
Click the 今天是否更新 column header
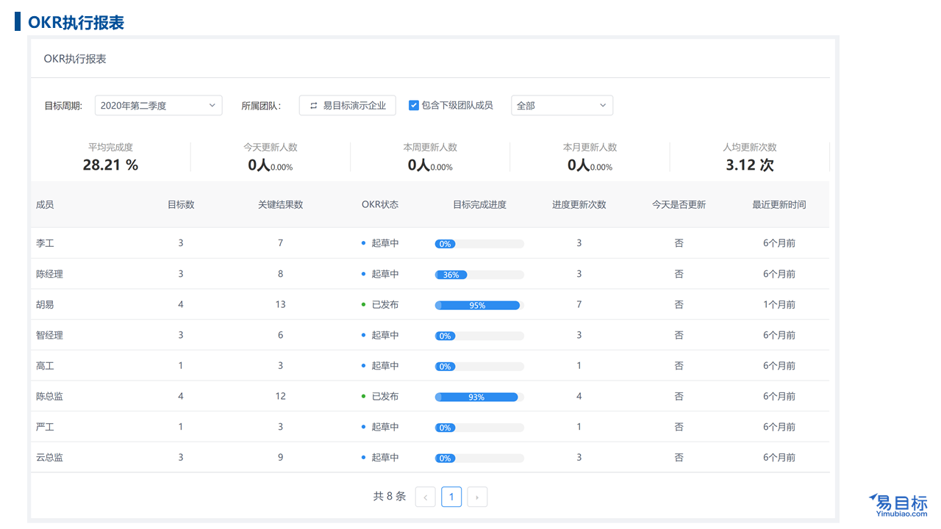679,204
